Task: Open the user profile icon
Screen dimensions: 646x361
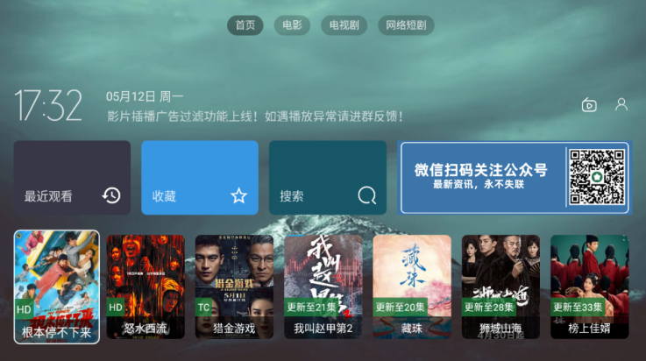Action: [621, 104]
